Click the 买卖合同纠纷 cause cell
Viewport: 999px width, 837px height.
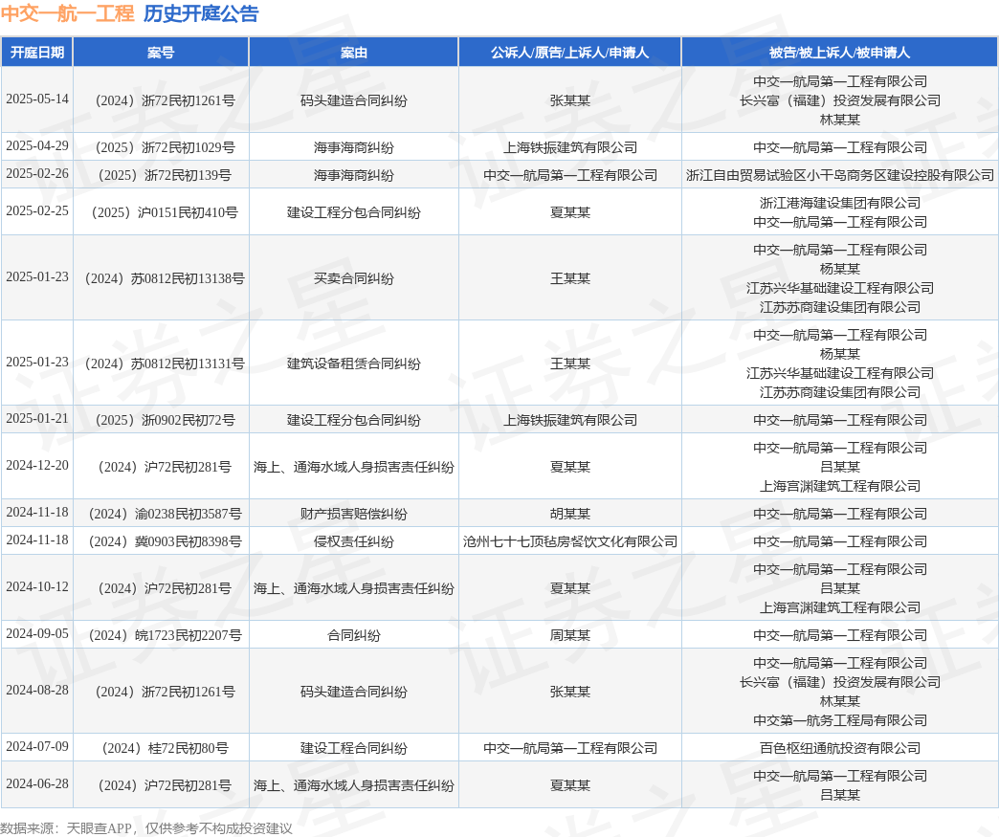point(354,278)
